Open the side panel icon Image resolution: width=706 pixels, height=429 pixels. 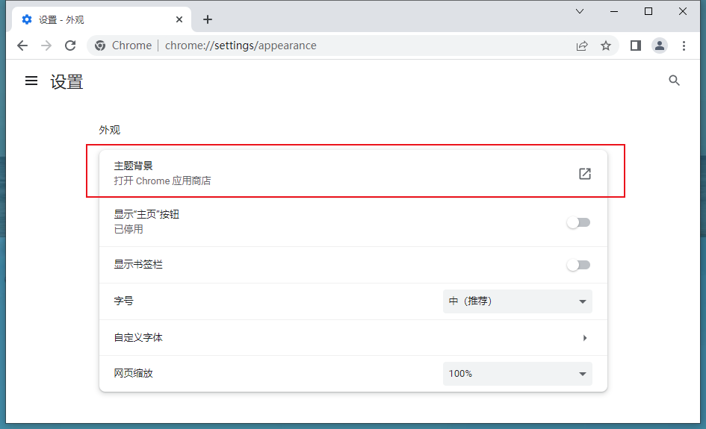[x=635, y=46]
